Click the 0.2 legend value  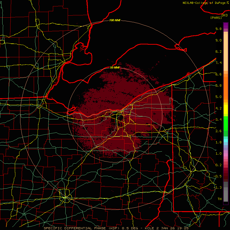pos(218,165)
